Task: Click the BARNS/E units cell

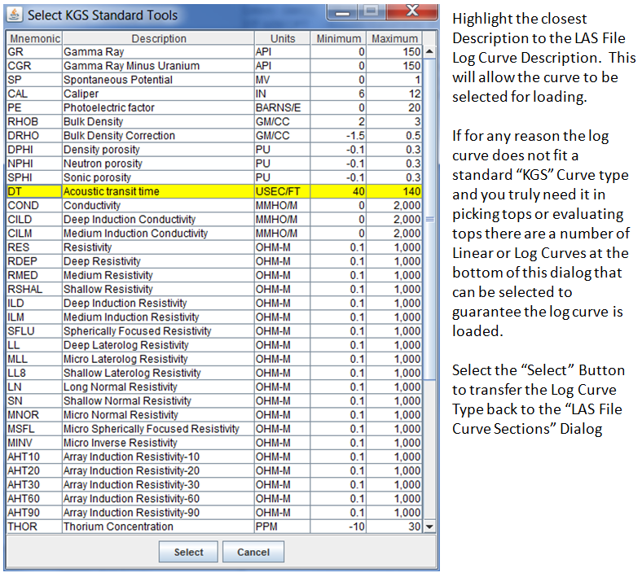Action: 283,107
